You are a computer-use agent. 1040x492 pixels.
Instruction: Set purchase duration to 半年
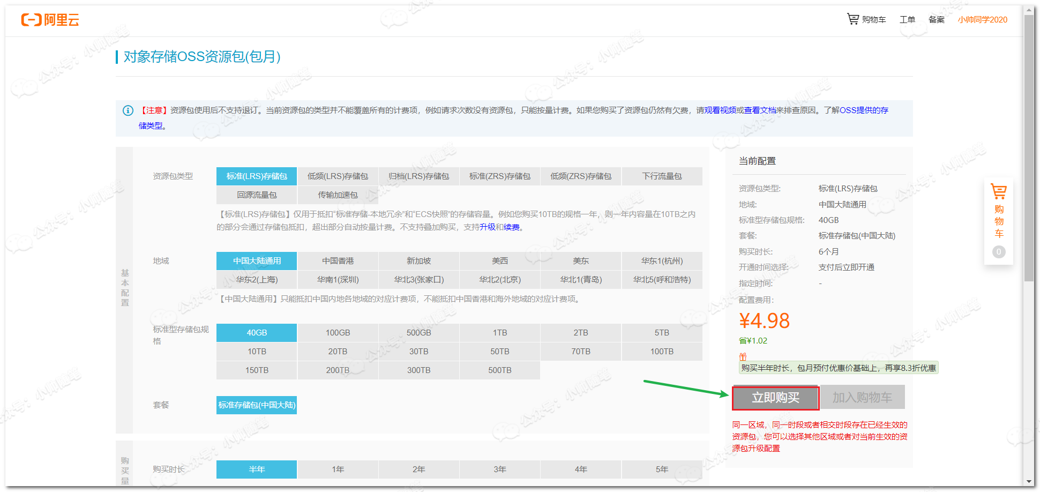pos(257,469)
